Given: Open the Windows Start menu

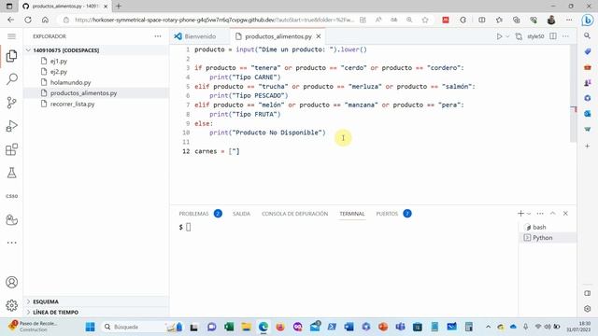Looking at the screenshot, I should click(x=90, y=327).
